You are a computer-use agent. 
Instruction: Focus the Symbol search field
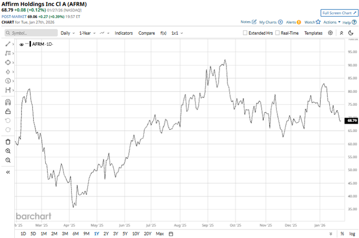tap(31, 33)
